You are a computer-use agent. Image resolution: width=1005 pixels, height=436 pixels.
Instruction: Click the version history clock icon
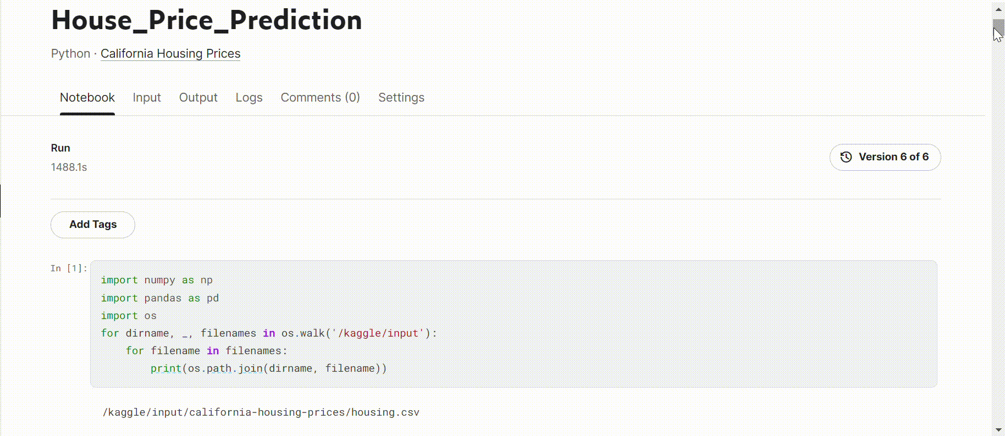coord(846,157)
